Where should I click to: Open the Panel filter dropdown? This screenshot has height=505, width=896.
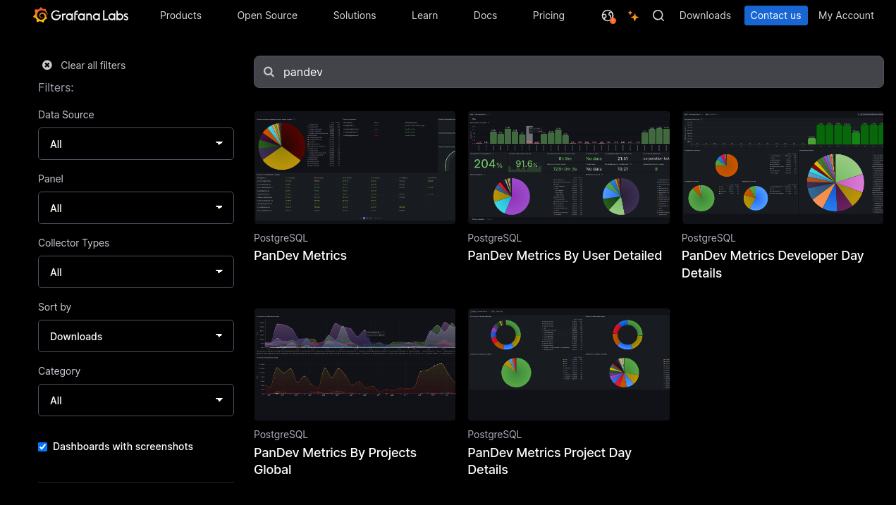click(136, 208)
